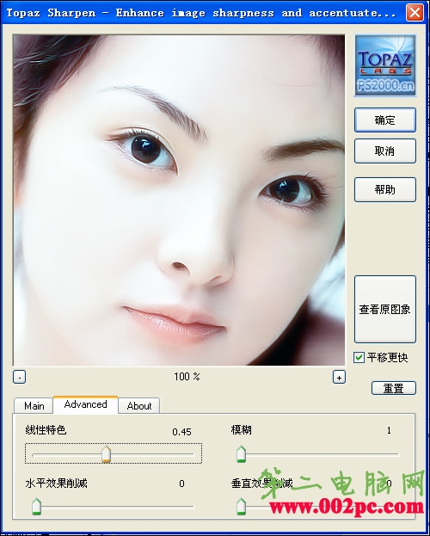Click the Topaz Labs logo image
Image resolution: width=430 pixels, height=536 pixels.
tap(385, 65)
